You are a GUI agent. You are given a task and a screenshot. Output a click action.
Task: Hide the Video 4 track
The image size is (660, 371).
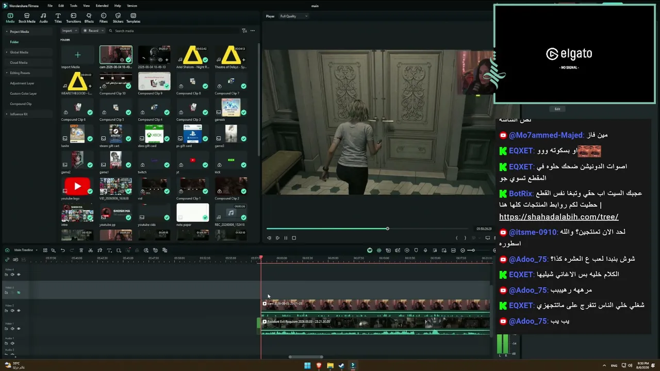pyautogui.click(x=19, y=275)
